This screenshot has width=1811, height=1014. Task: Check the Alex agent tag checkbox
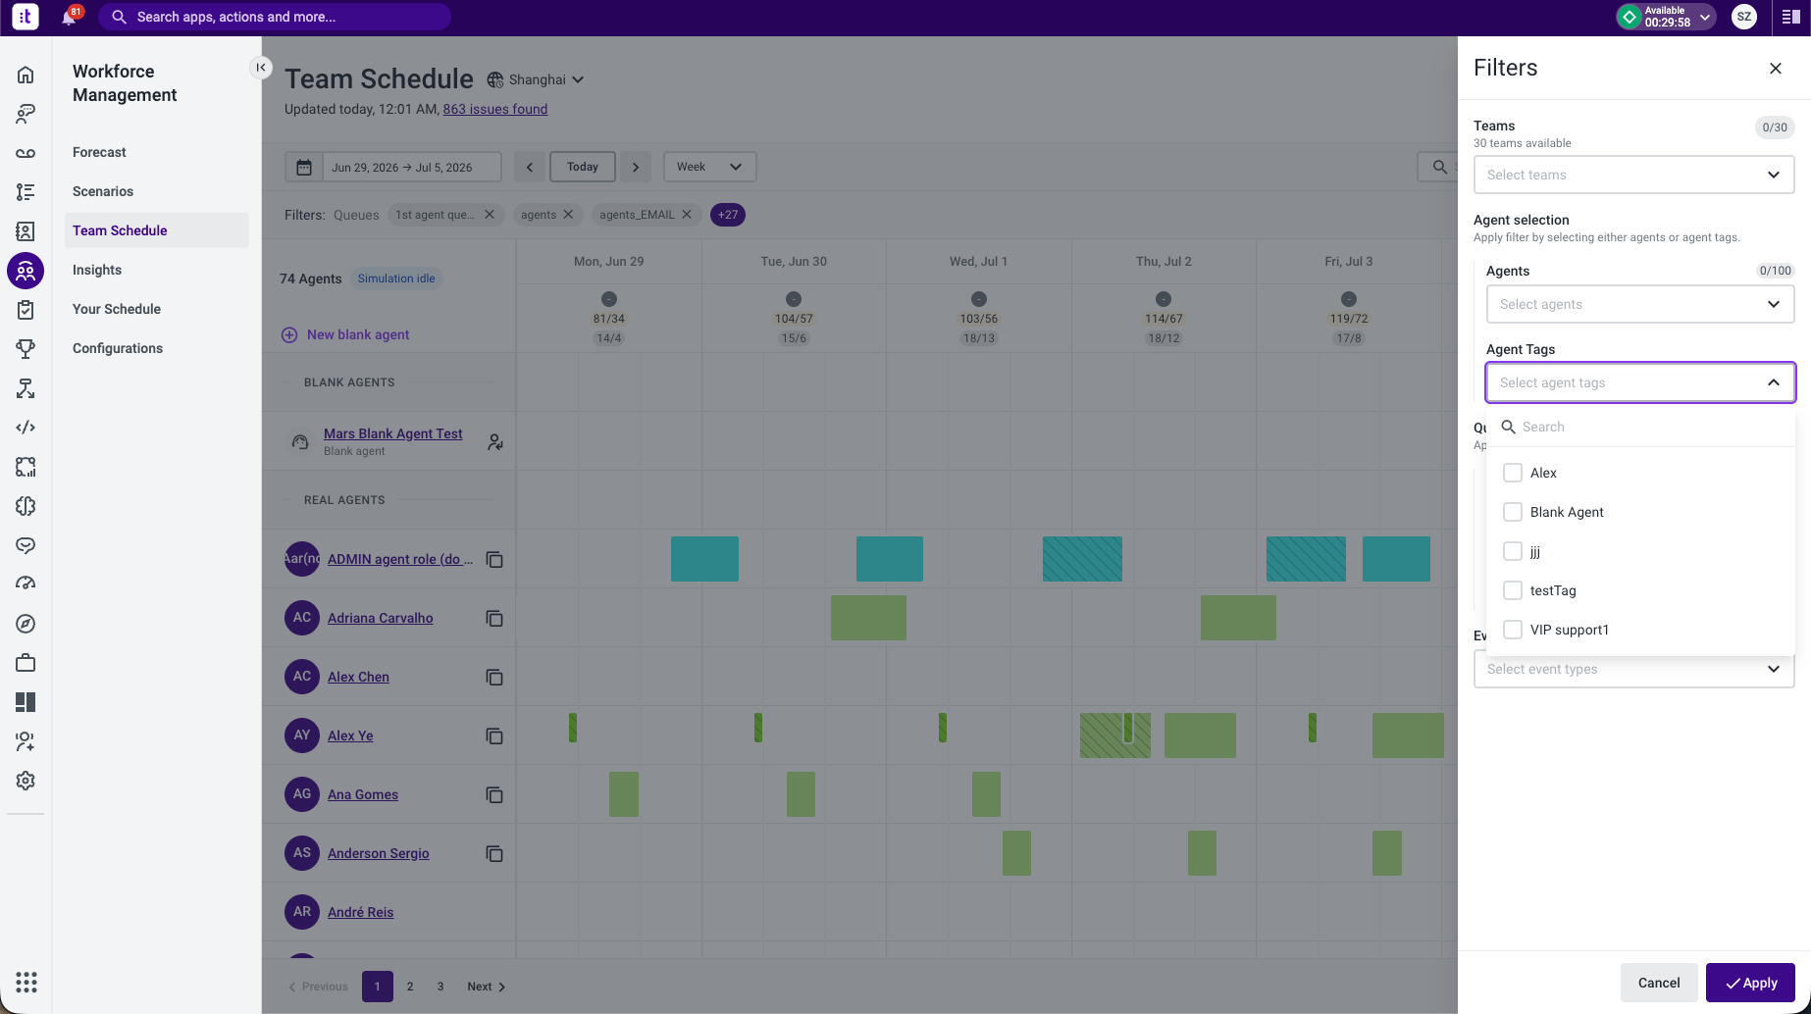1513,473
